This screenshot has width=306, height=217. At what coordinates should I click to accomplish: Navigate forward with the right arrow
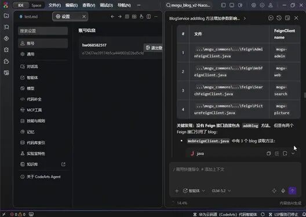point(119,17)
